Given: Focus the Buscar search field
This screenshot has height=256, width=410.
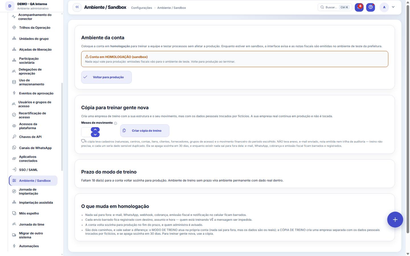Looking at the screenshot, I should pyautogui.click(x=335, y=7).
